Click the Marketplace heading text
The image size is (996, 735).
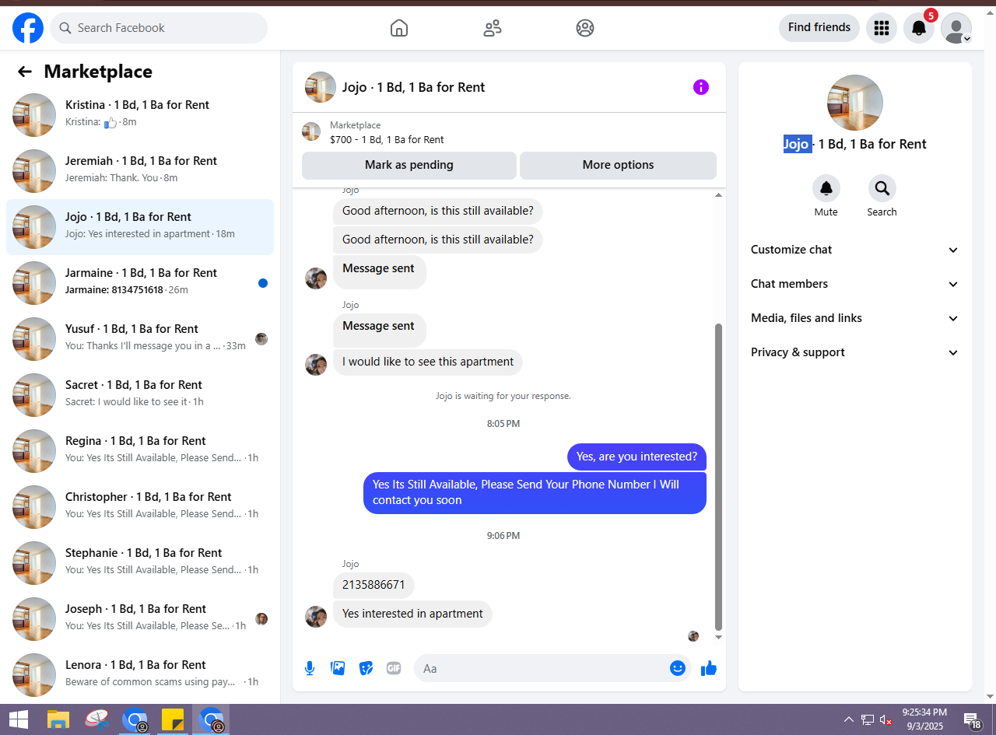pyautogui.click(x=98, y=72)
